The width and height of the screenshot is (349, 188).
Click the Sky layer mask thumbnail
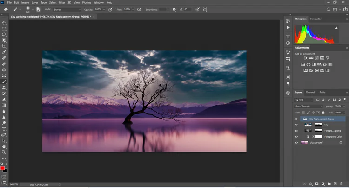pyautogui.click(x=318, y=125)
